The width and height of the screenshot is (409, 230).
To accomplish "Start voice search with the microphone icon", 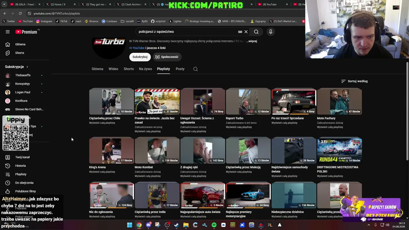I will point(271,32).
